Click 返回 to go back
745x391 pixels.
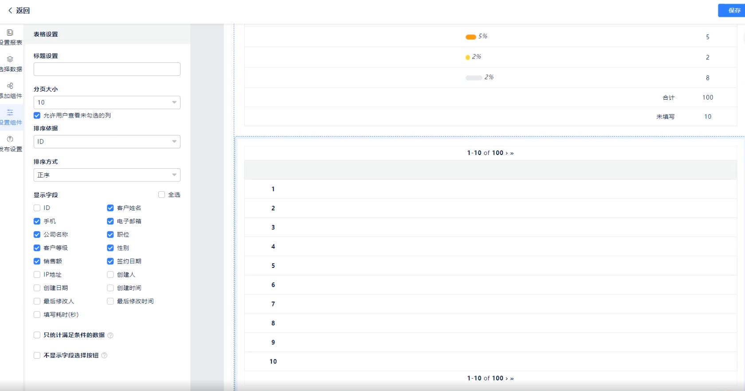[x=19, y=11]
